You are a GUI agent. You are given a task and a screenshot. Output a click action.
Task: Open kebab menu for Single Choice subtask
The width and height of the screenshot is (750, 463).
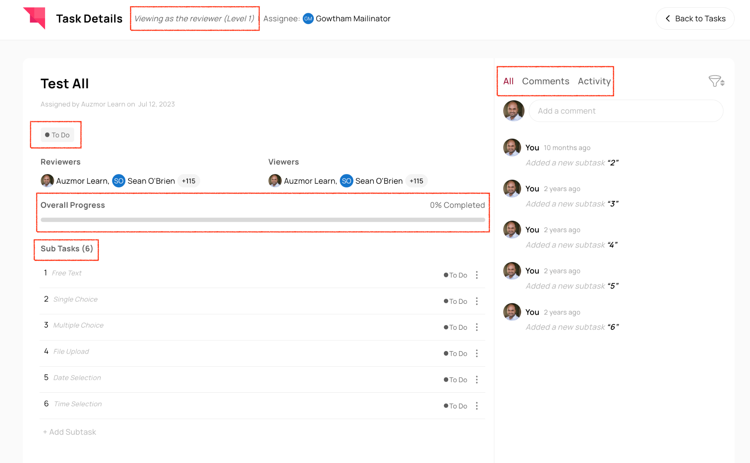point(476,301)
